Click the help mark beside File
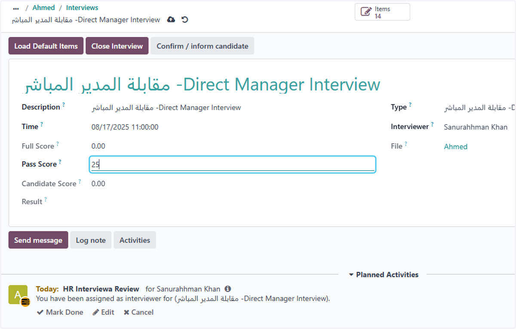Image resolution: width=516 pixels, height=329 pixels. 406,144
